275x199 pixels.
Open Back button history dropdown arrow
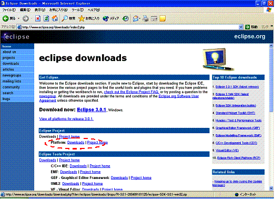[18, 18]
